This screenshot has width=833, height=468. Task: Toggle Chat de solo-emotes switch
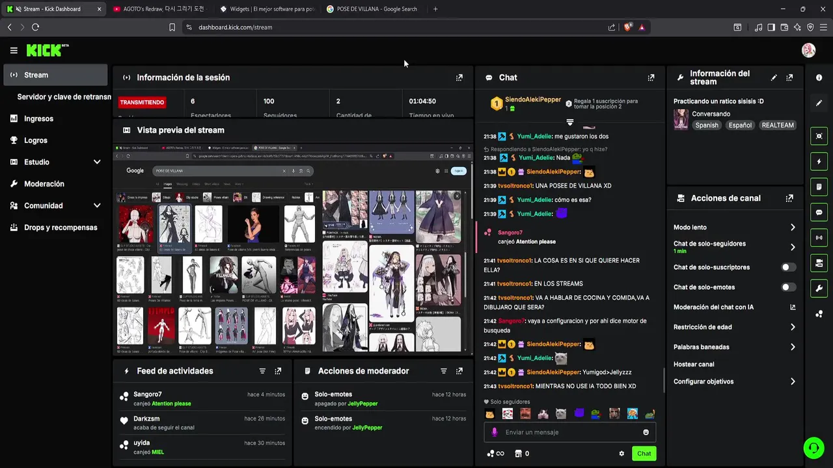[788, 287]
